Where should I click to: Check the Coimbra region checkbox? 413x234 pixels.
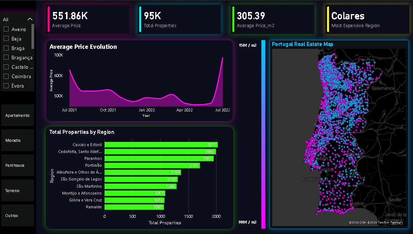coord(6,76)
